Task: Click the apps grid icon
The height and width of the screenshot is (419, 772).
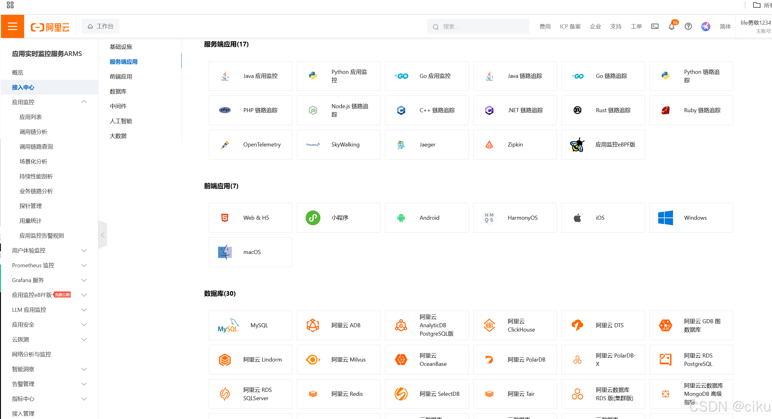Action: (10, 5)
